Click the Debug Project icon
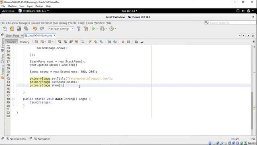The image size is (257, 145). pos(102,29)
